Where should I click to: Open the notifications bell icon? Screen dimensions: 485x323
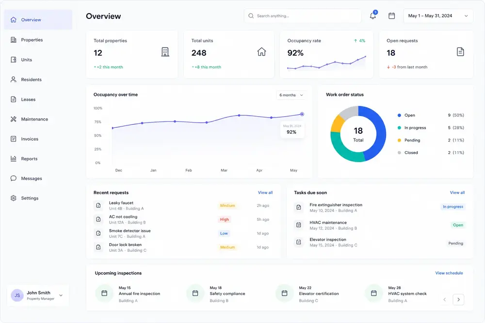coord(373,16)
